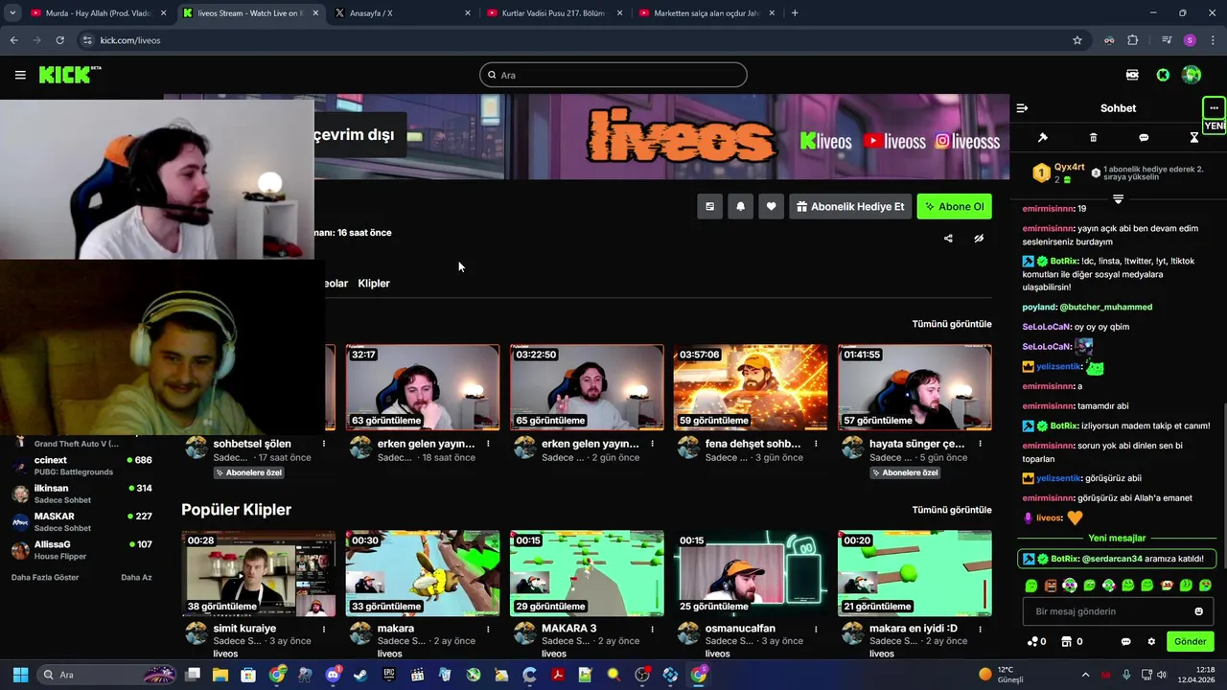Screen dimensions: 1227x690
Task: Bookmark this page with star icon
Action: pos(1077,40)
